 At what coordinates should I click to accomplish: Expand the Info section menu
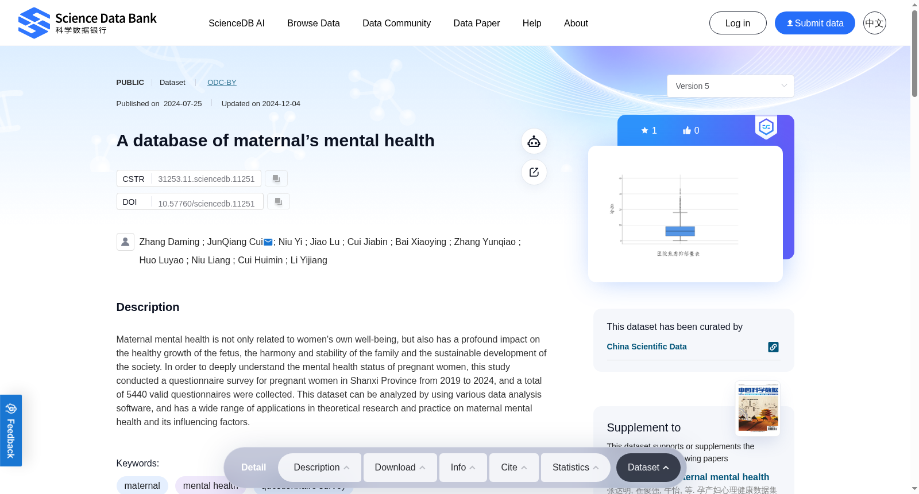(x=463, y=468)
